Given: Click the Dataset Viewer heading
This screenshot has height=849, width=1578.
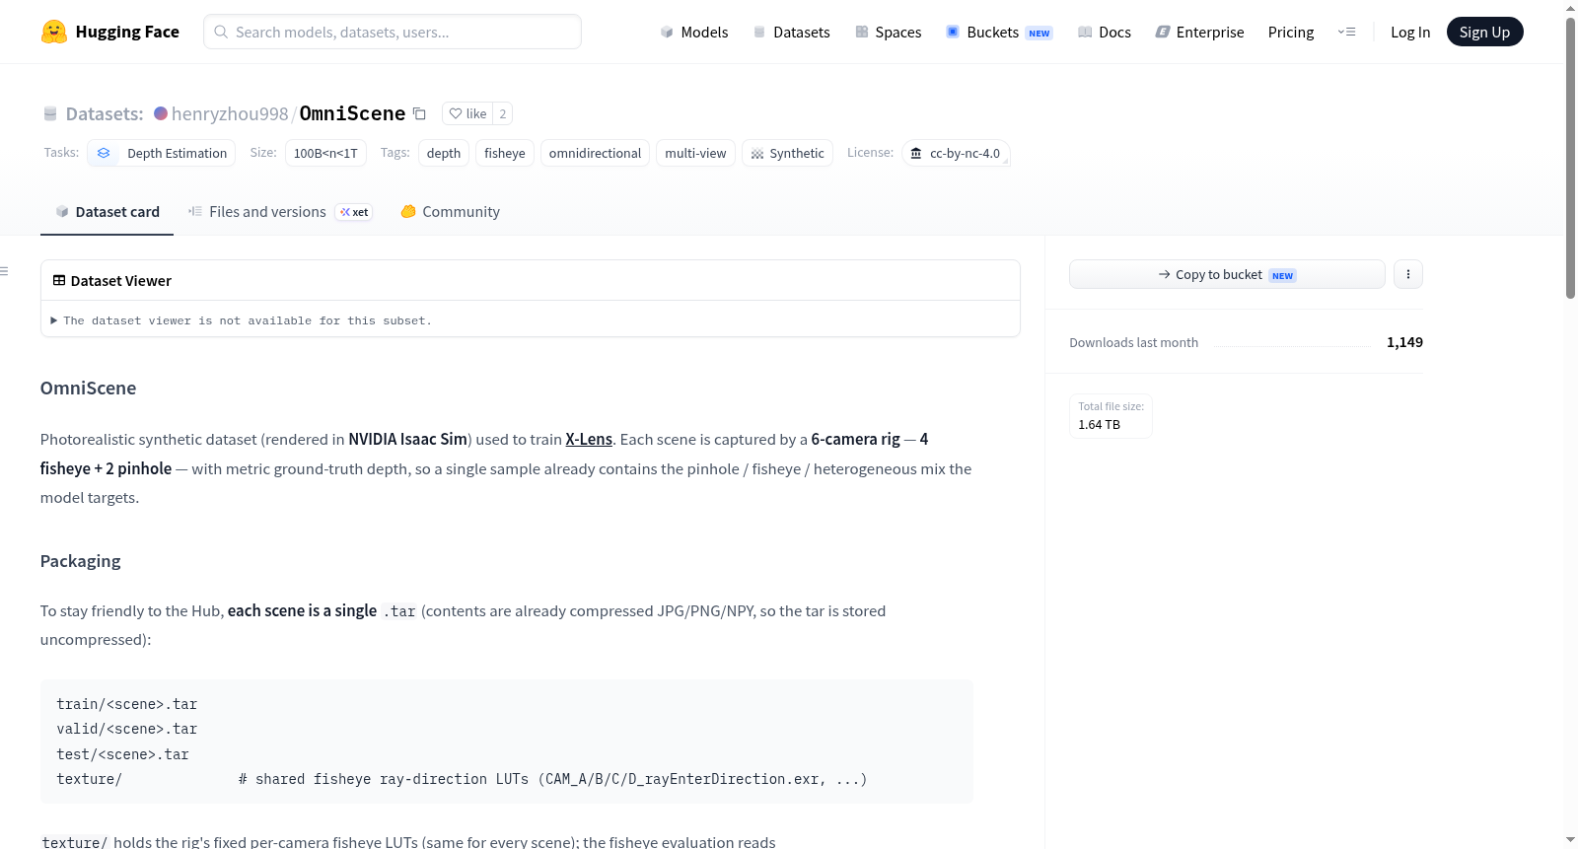Looking at the screenshot, I should pos(121,281).
